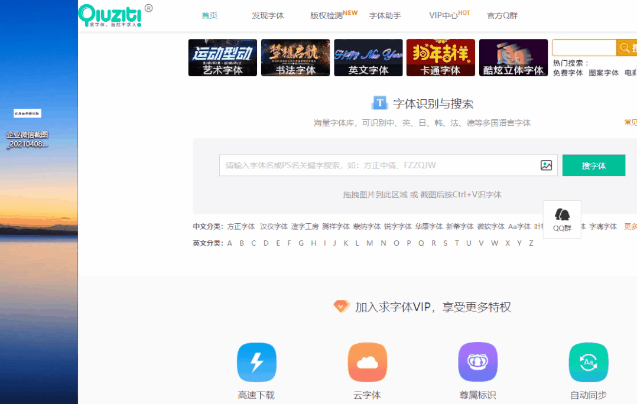Image resolution: width=637 pixels, height=404 pixels.
Task: Select the 微软字体 Chinese category
Action: coord(490,227)
